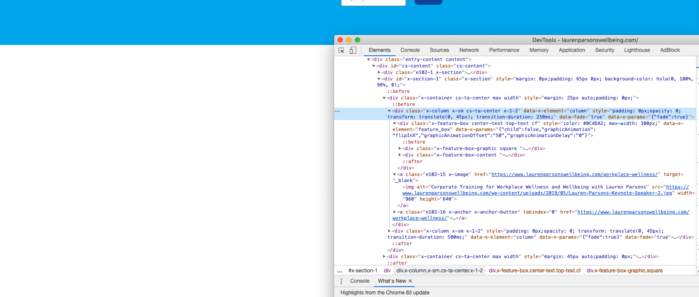The width and height of the screenshot is (699, 297).
Task: Toggle the device toolbar icon
Action: (353, 50)
